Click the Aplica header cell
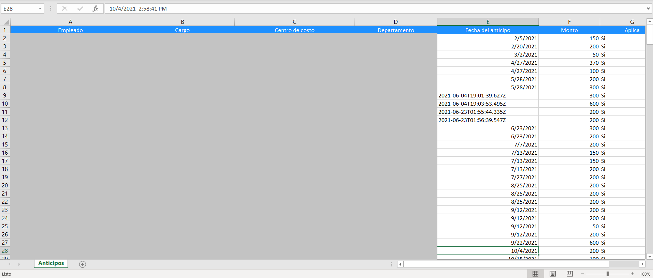The image size is (653, 278). (x=623, y=30)
